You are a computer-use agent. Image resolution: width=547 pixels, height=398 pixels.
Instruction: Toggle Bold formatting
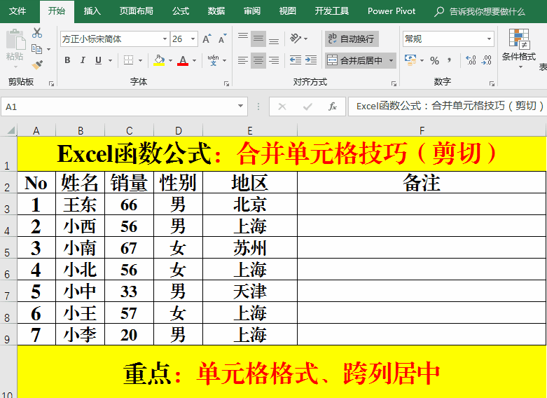click(x=67, y=61)
